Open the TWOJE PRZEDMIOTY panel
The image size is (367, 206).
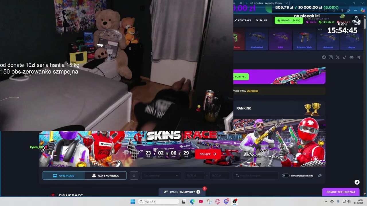pos(182,192)
